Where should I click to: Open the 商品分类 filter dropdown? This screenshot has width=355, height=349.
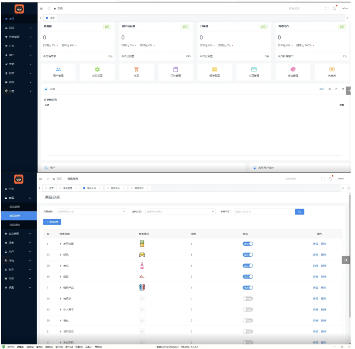[91, 212]
